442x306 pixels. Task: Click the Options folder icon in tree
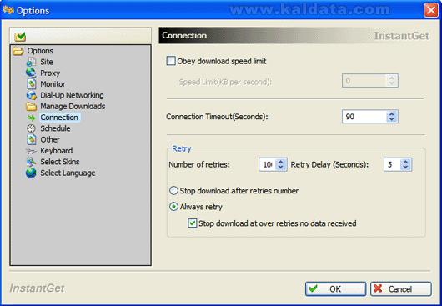pyautogui.click(x=18, y=51)
